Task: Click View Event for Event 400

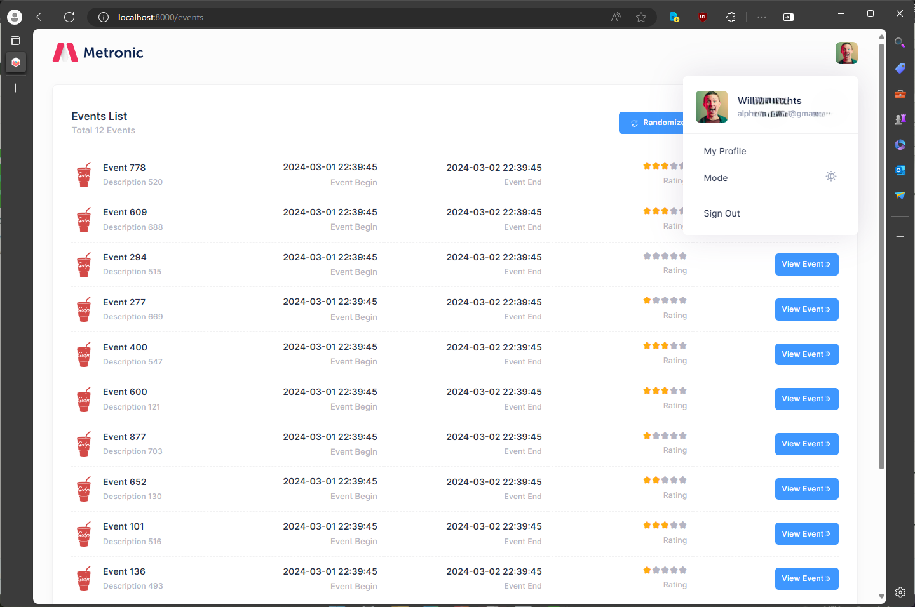Action: coord(806,354)
